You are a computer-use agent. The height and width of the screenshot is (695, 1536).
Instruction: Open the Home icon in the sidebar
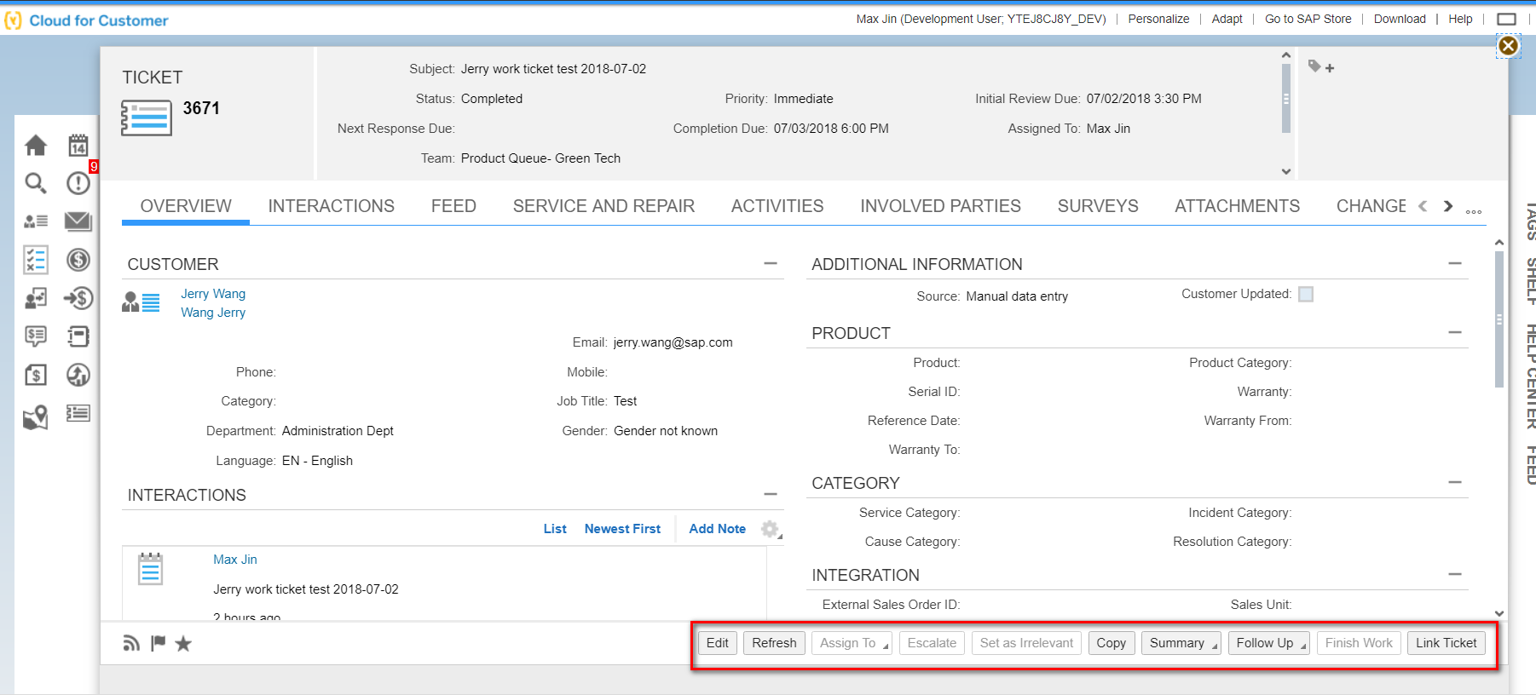point(36,146)
